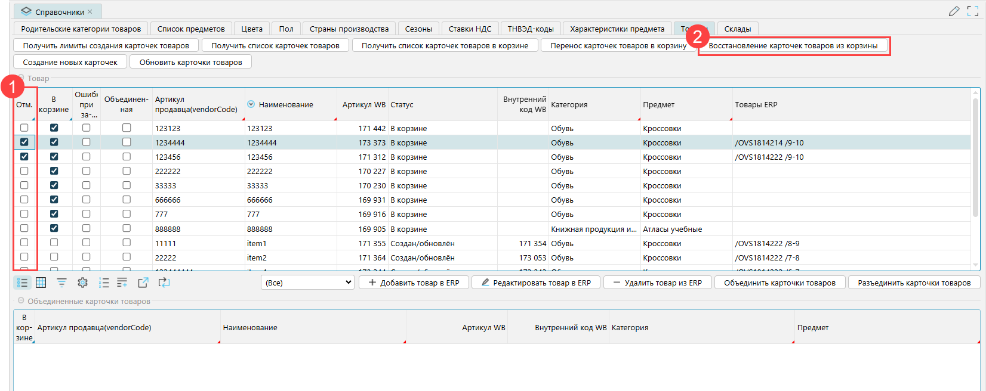Open the Страны производства tab
The image size is (986, 391).
tap(349, 29)
